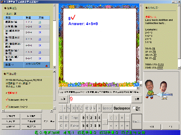Click the red dot icon in table footer
Screen dimensions: 181x135
point(47,66)
